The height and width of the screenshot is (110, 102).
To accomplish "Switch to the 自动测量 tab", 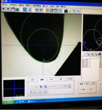I will coord(70,79).
